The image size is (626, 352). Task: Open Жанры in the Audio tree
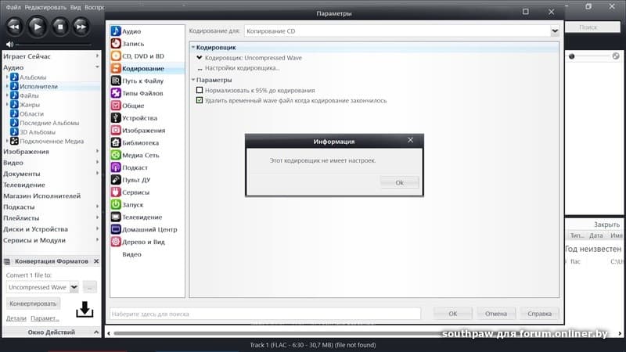30,105
